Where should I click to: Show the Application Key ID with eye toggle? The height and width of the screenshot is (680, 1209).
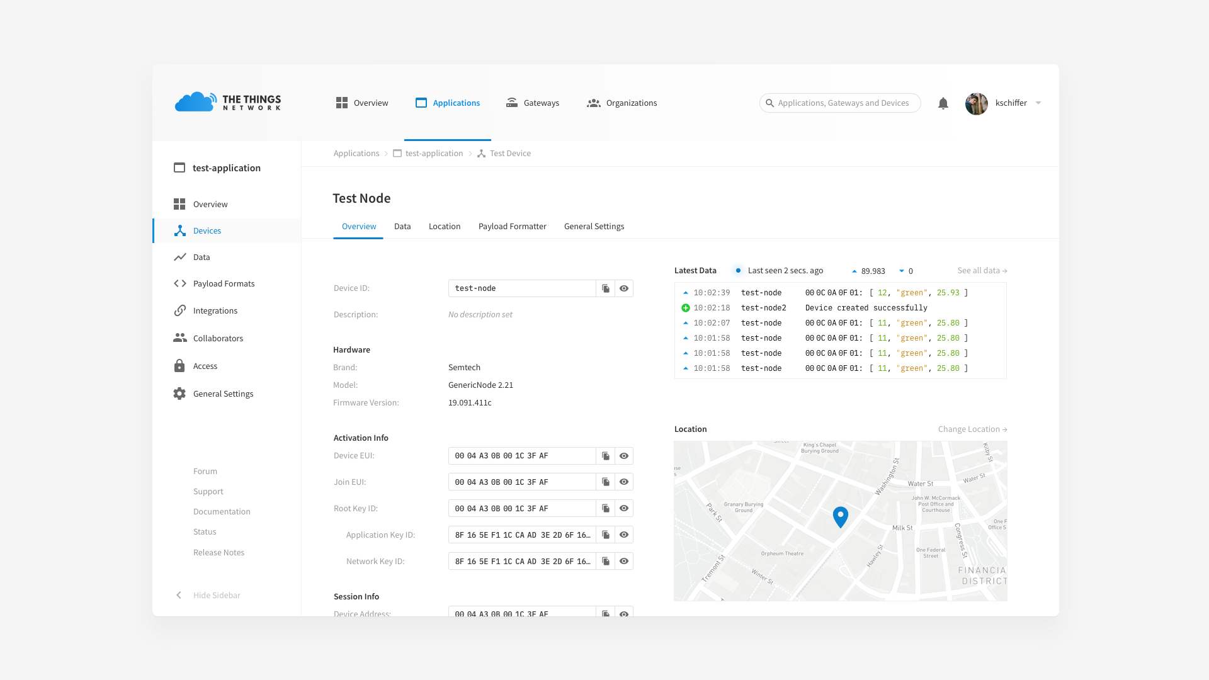click(x=623, y=535)
